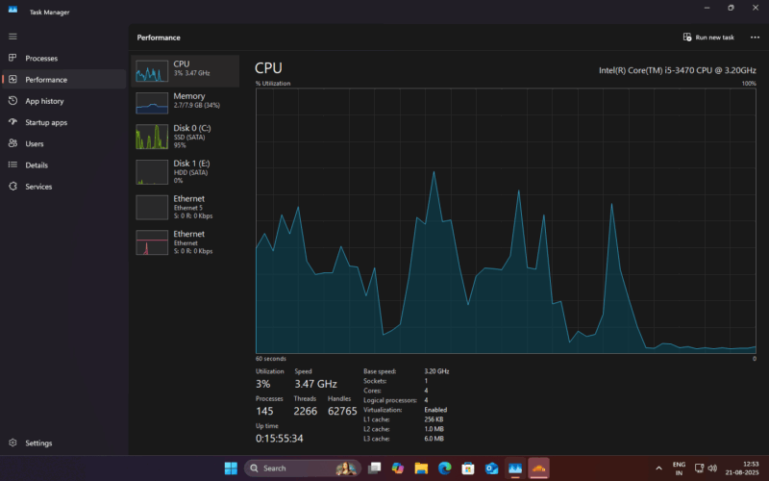The height and width of the screenshot is (481, 769).
Task: Click the SSD (SATA) label under Disk 0
Action: (x=189, y=137)
